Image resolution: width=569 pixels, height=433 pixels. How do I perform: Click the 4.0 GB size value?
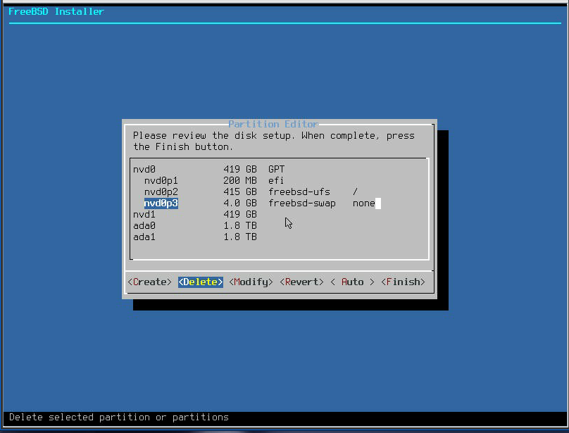click(240, 203)
